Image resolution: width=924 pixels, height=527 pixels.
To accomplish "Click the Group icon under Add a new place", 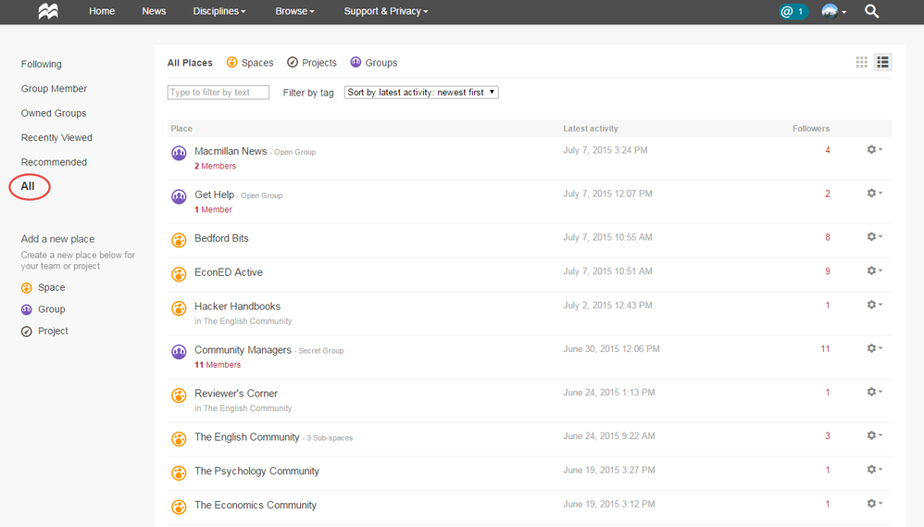I will coord(27,309).
